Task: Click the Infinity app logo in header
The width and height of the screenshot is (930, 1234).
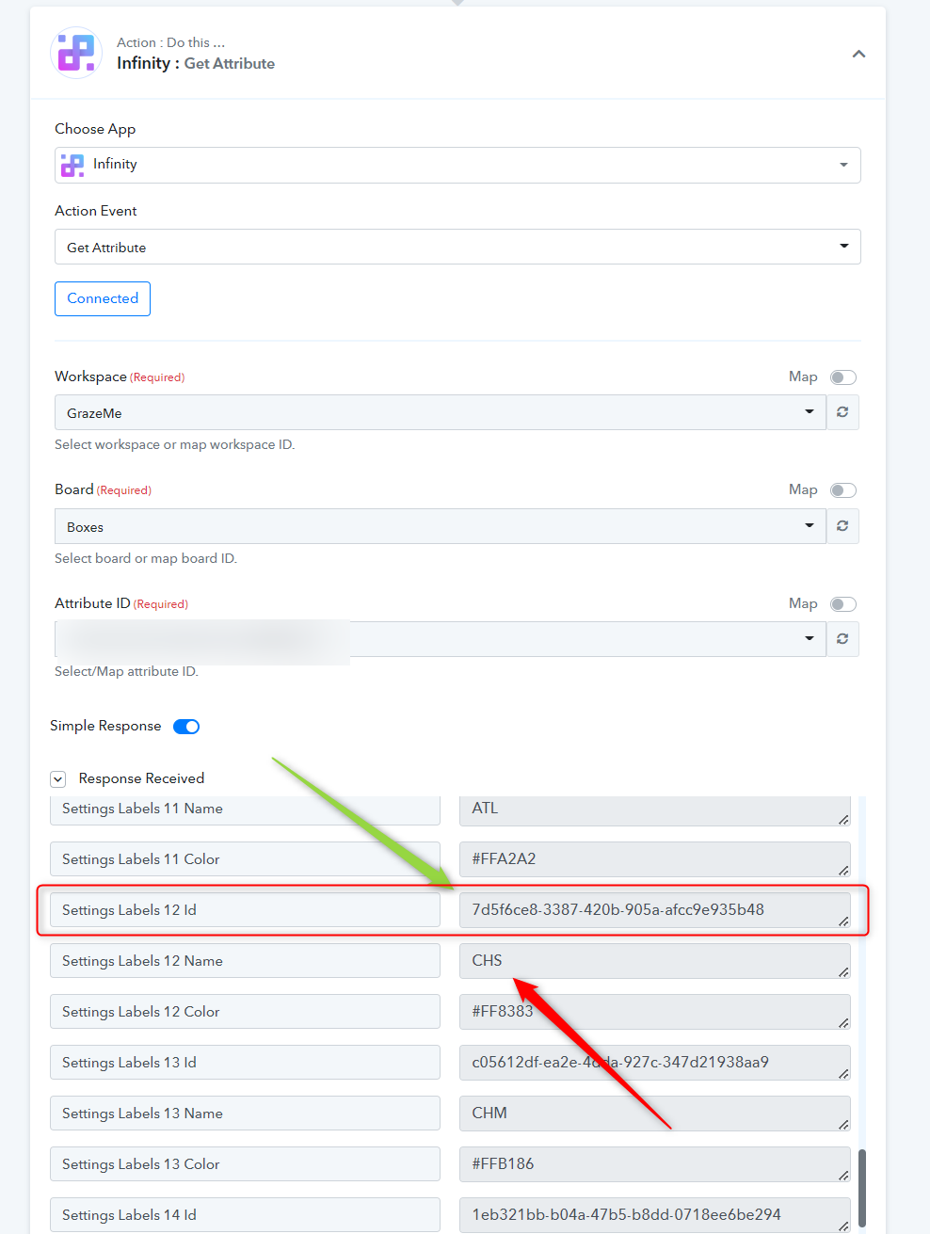Action: [x=76, y=53]
